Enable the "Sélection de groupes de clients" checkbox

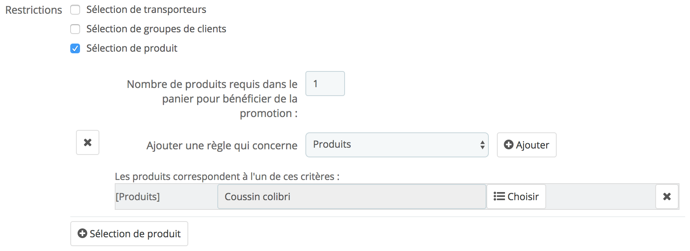tap(75, 29)
